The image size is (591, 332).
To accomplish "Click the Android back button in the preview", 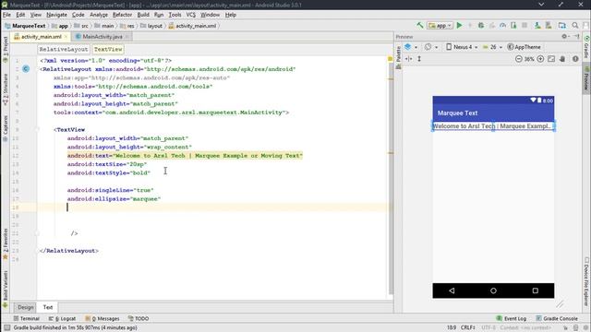I will [452, 290].
